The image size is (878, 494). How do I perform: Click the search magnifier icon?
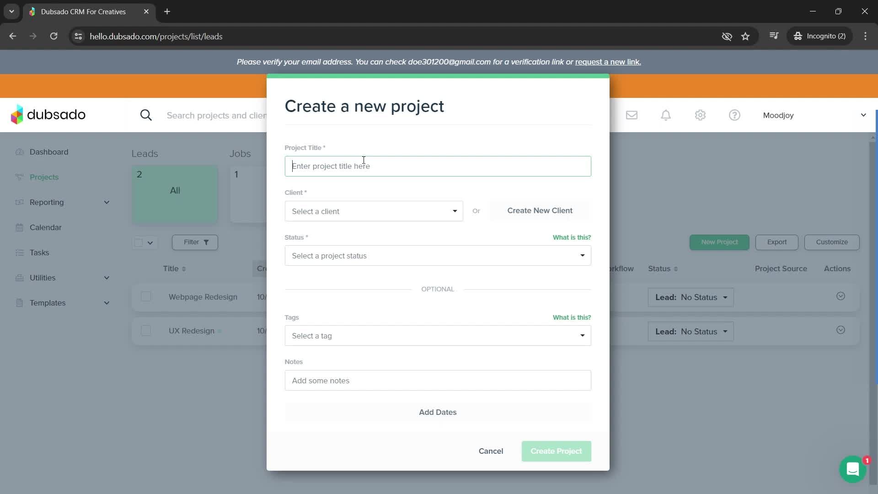[x=146, y=115]
